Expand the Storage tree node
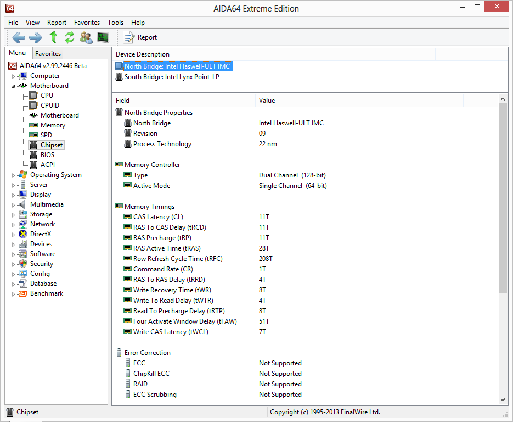 coord(13,215)
